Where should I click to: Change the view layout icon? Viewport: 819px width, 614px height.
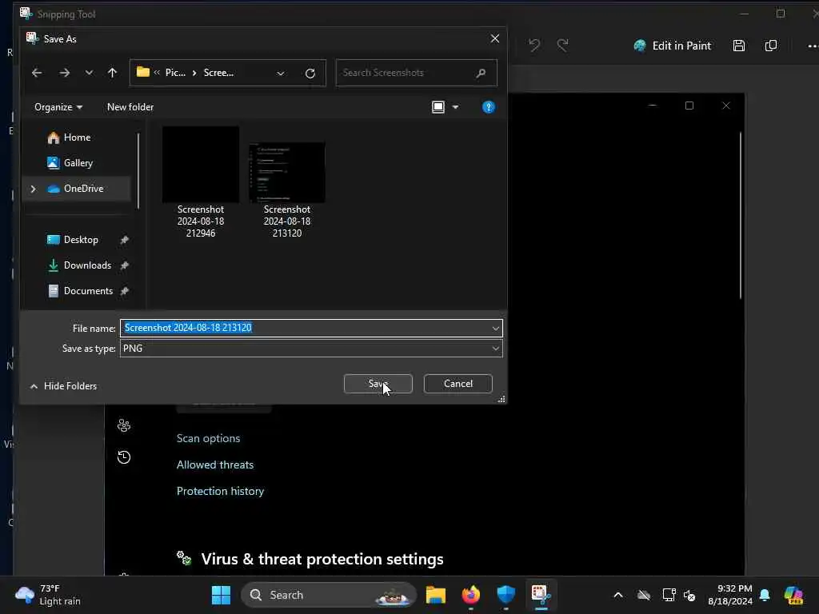(438, 107)
